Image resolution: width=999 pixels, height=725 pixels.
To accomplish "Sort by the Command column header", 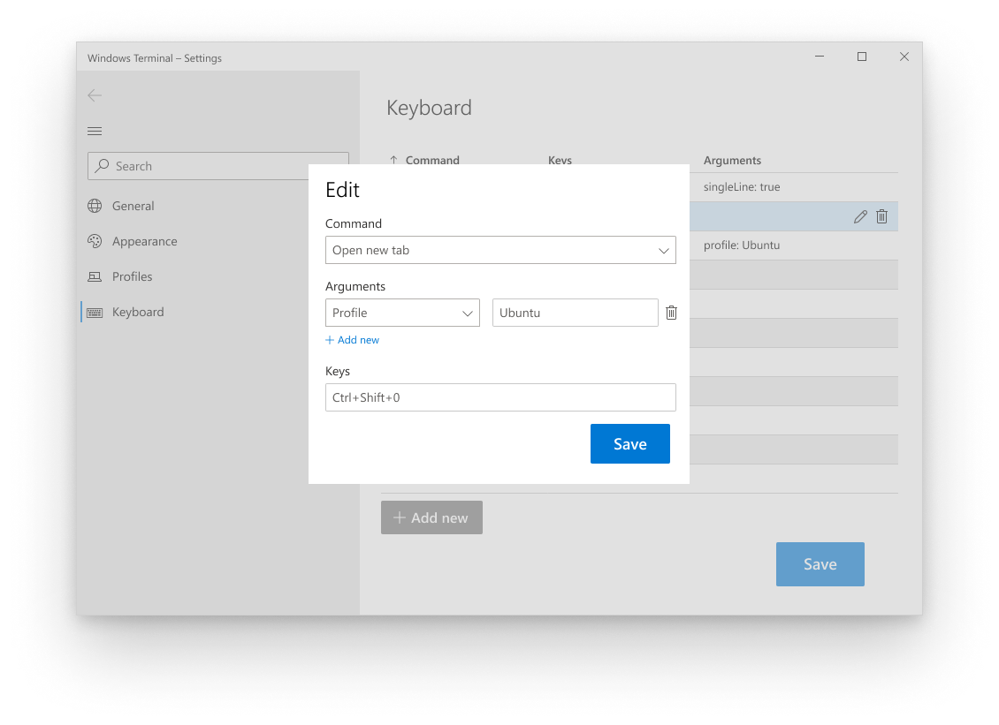I will click(x=431, y=161).
